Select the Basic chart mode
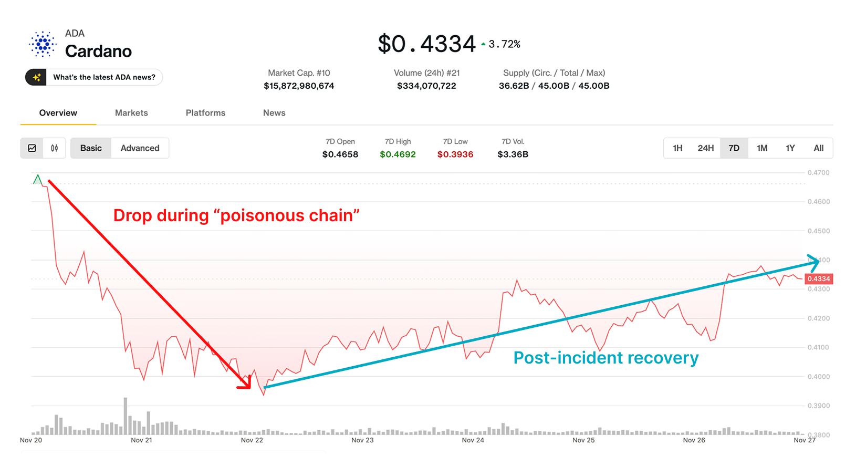Image resolution: width=856 pixels, height=466 pixels. click(91, 148)
